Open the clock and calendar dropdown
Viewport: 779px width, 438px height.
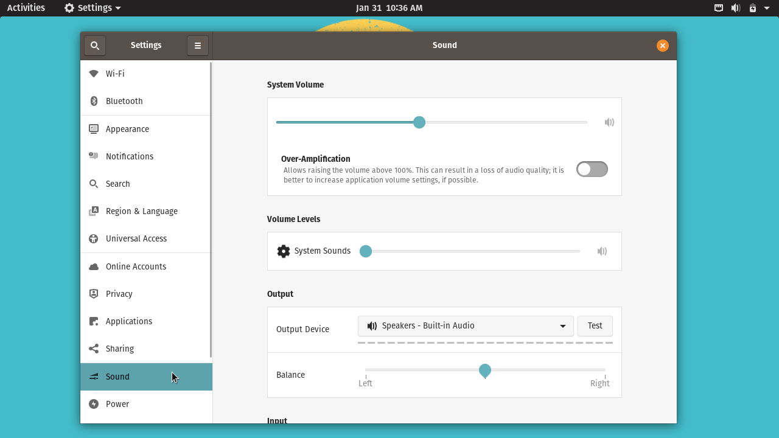point(389,8)
